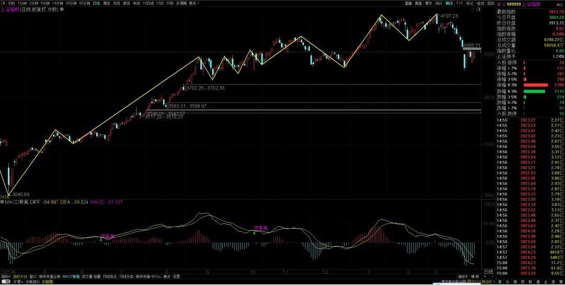Select the 笔 tab under tick list

pos(500,282)
